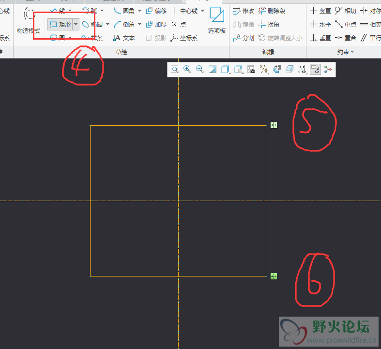Select the lower-right symmetric constraint marker

(274, 276)
